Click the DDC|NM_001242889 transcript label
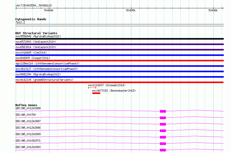 [28, 134]
